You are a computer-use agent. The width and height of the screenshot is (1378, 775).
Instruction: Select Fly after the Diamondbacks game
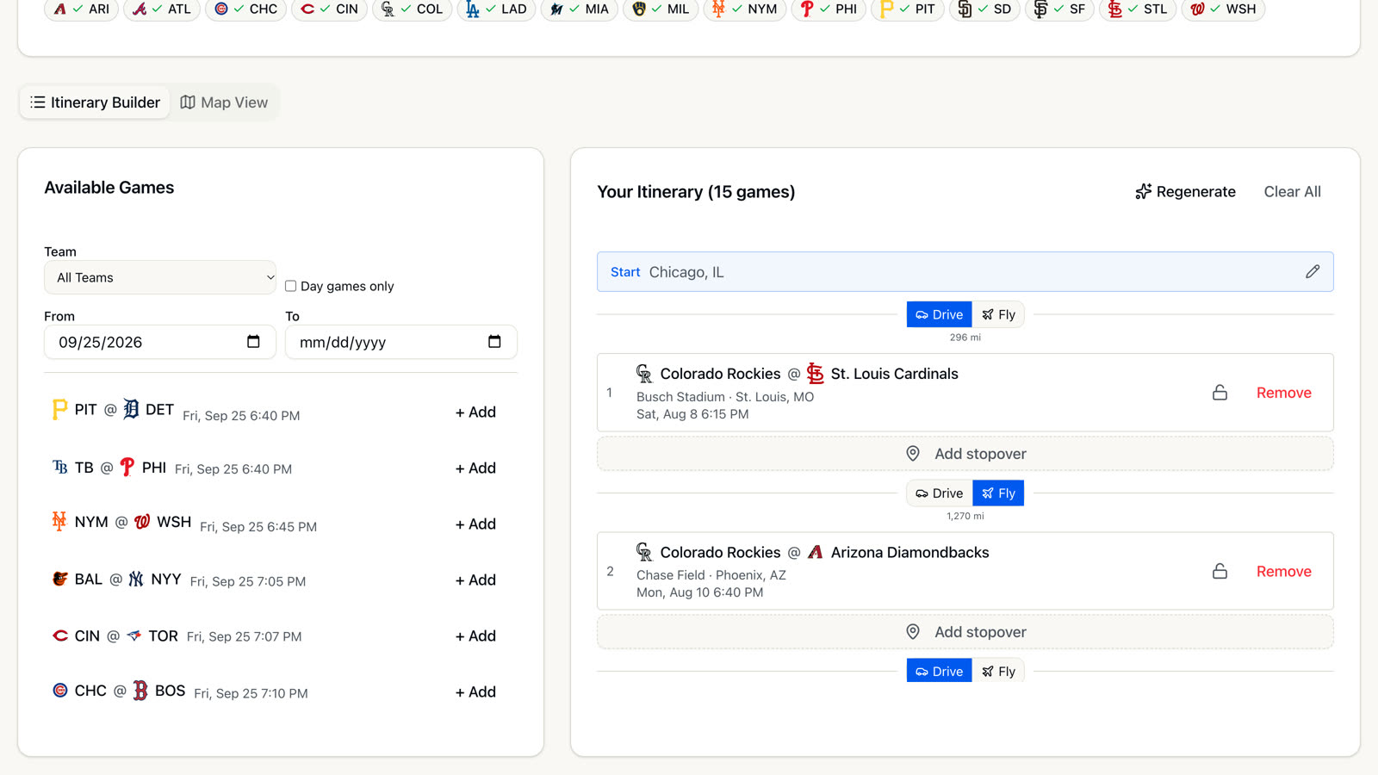pos(998,671)
